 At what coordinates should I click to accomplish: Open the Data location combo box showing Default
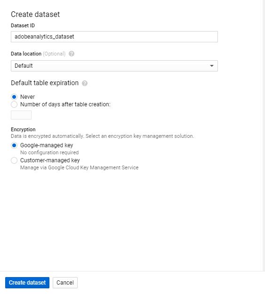114,66
